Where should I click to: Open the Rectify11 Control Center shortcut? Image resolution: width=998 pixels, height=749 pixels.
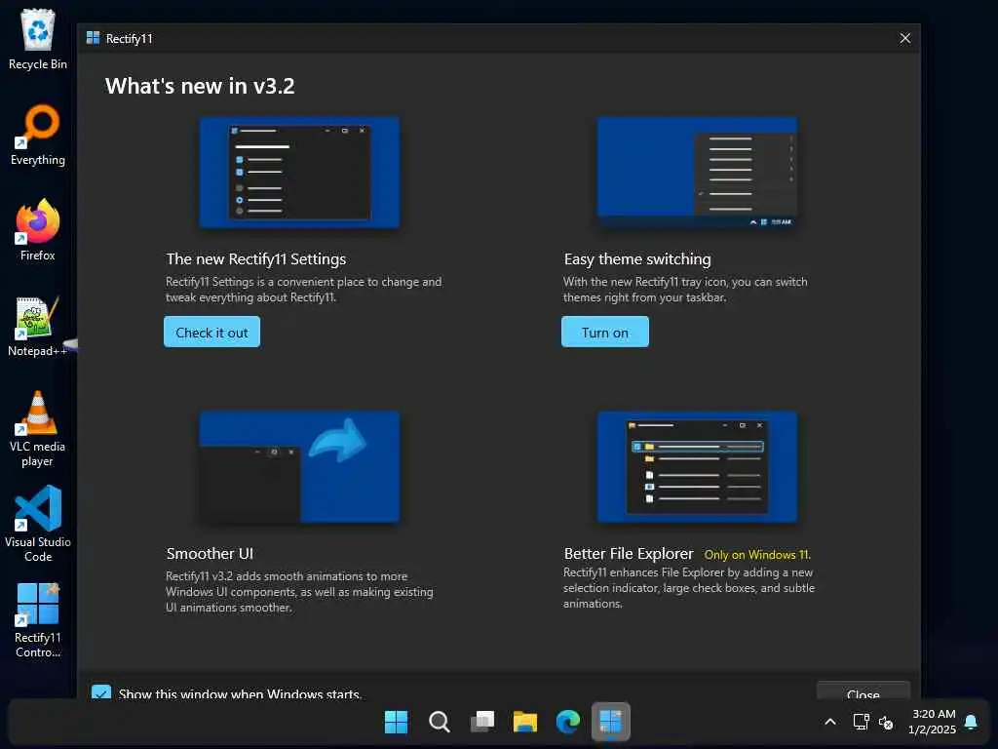coord(38,619)
